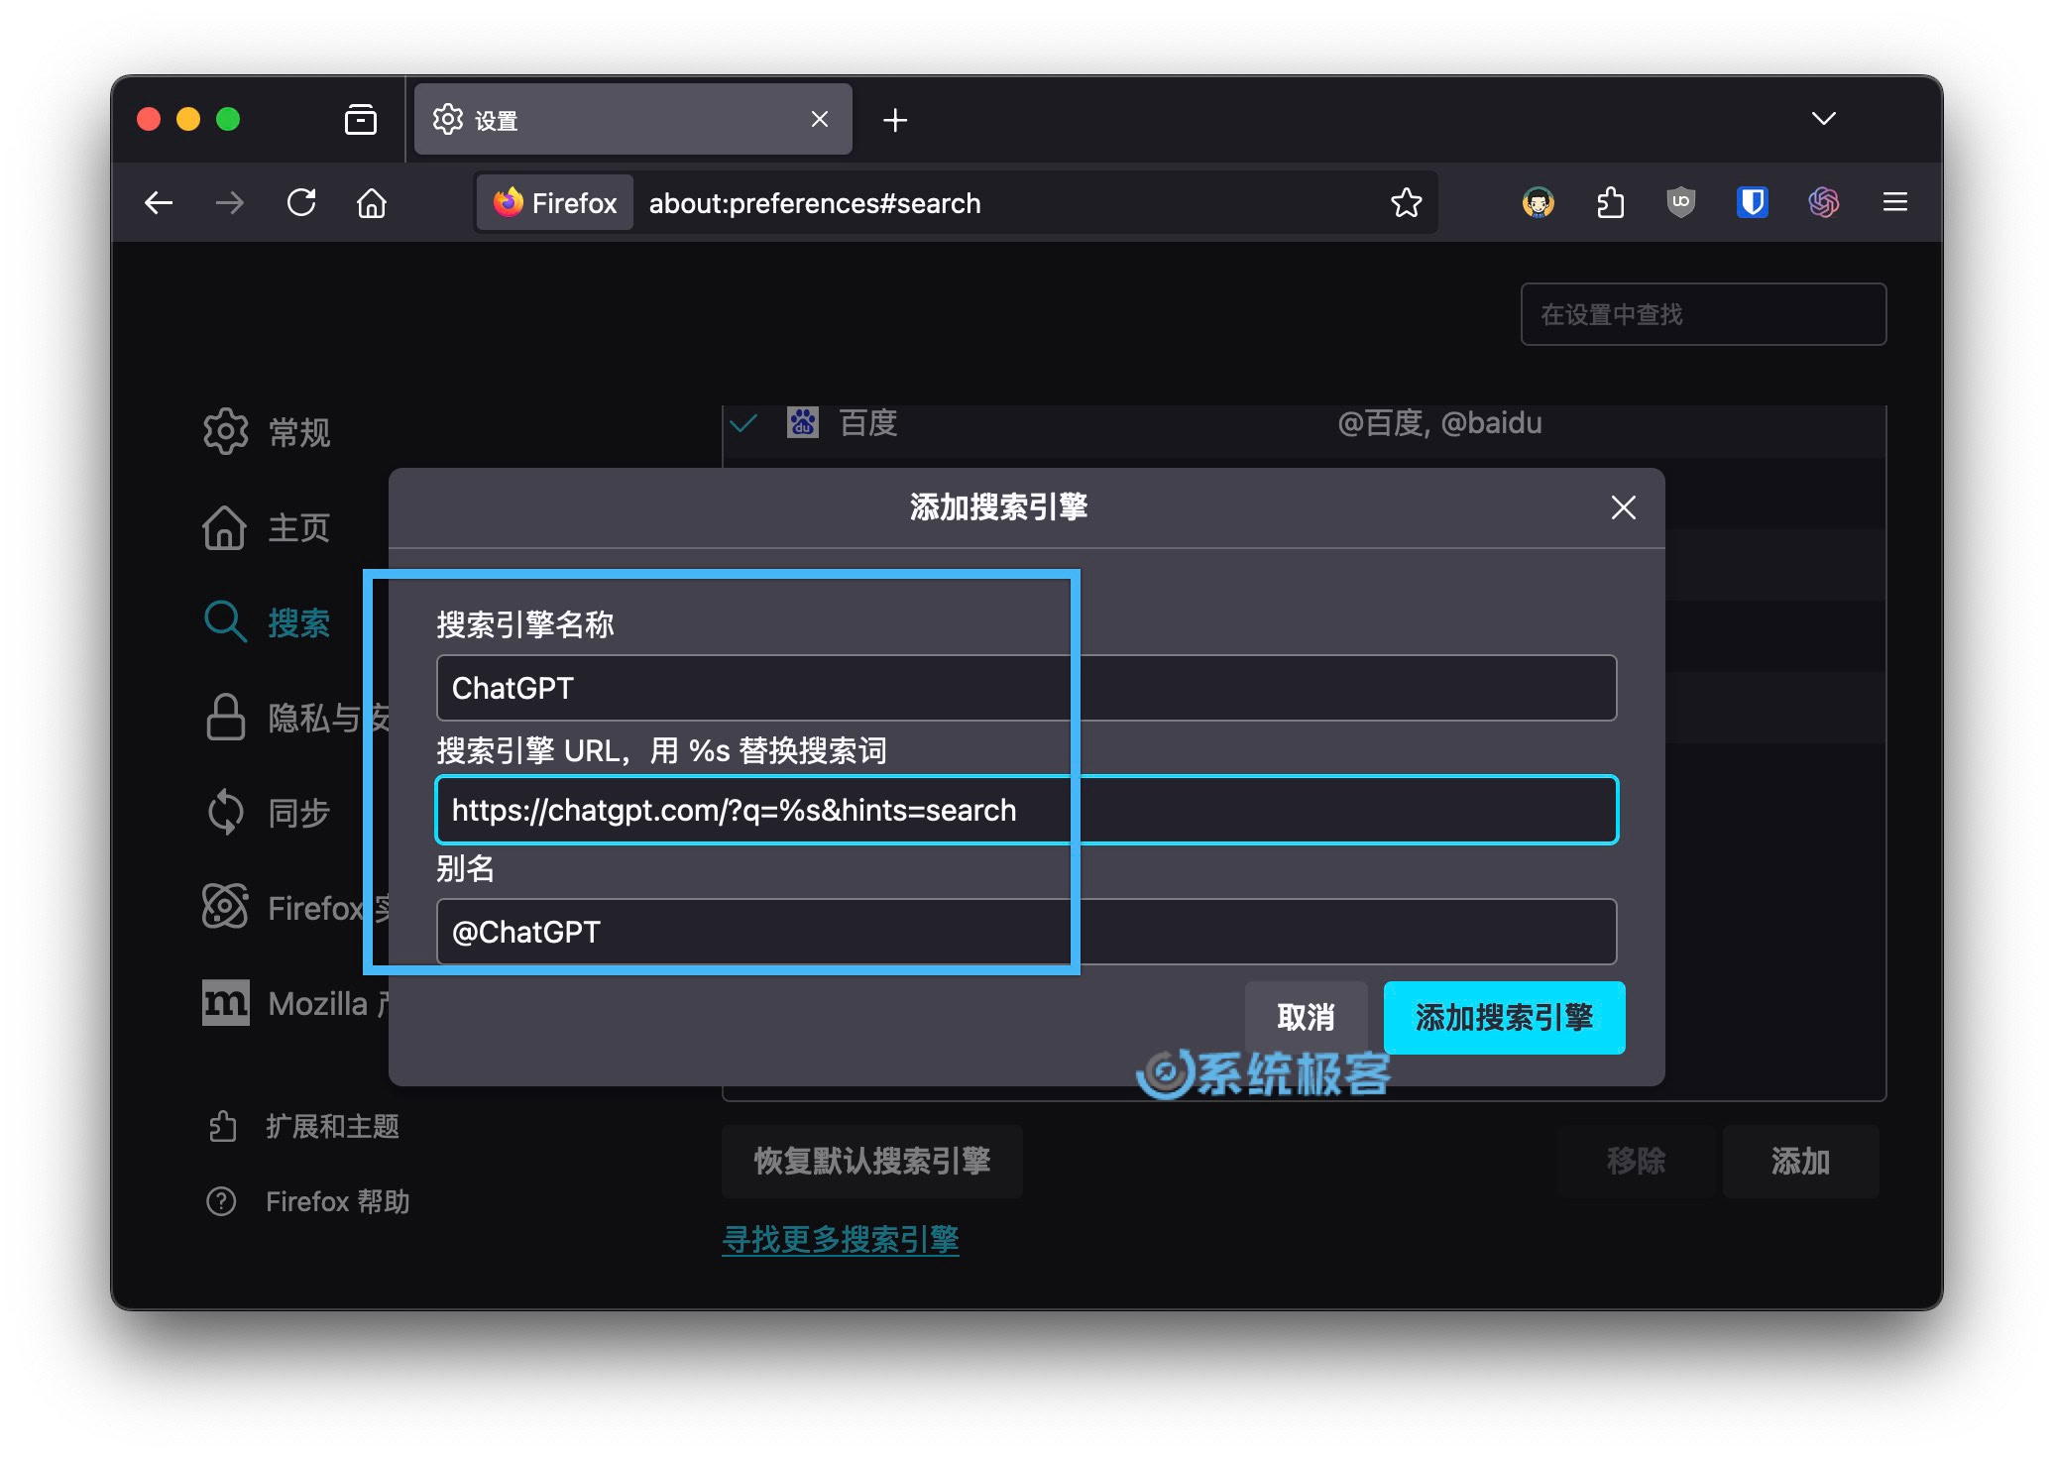Close the 添加搜索引擎 dialog
The height and width of the screenshot is (1457, 2054).
(x=1623, y=507)
